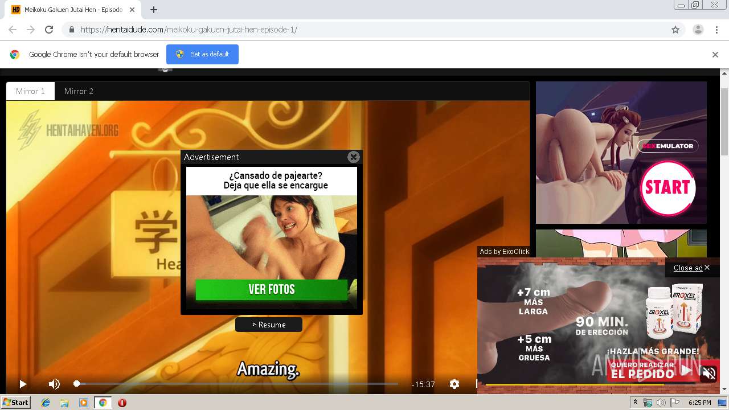Show hidden system tray icons
This screenshot has height=410, width=729.
click(x=636, y=402)
